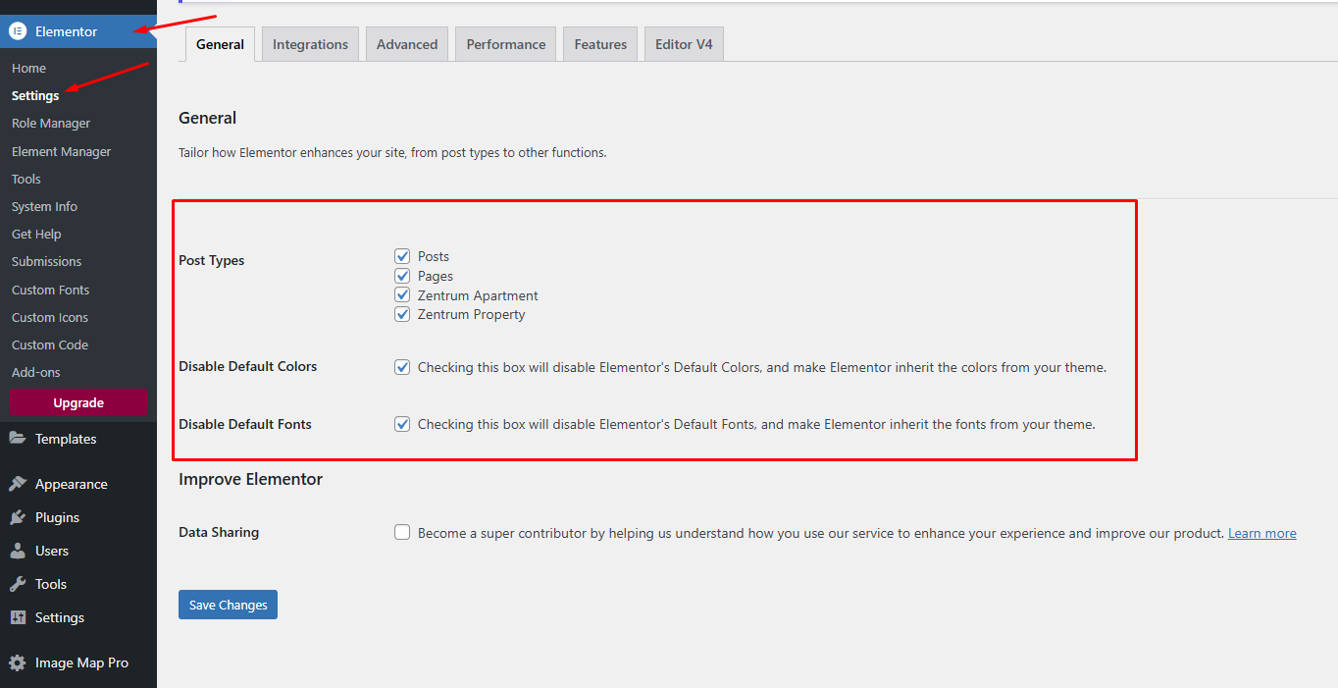Open the main WordPress Settings menu label
This screenshot has height=688, width=1338.
pyautogui.click(x=60, y=617)
